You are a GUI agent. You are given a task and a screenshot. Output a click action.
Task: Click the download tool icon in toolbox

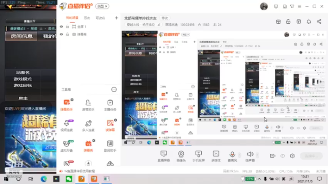(88, 163)
